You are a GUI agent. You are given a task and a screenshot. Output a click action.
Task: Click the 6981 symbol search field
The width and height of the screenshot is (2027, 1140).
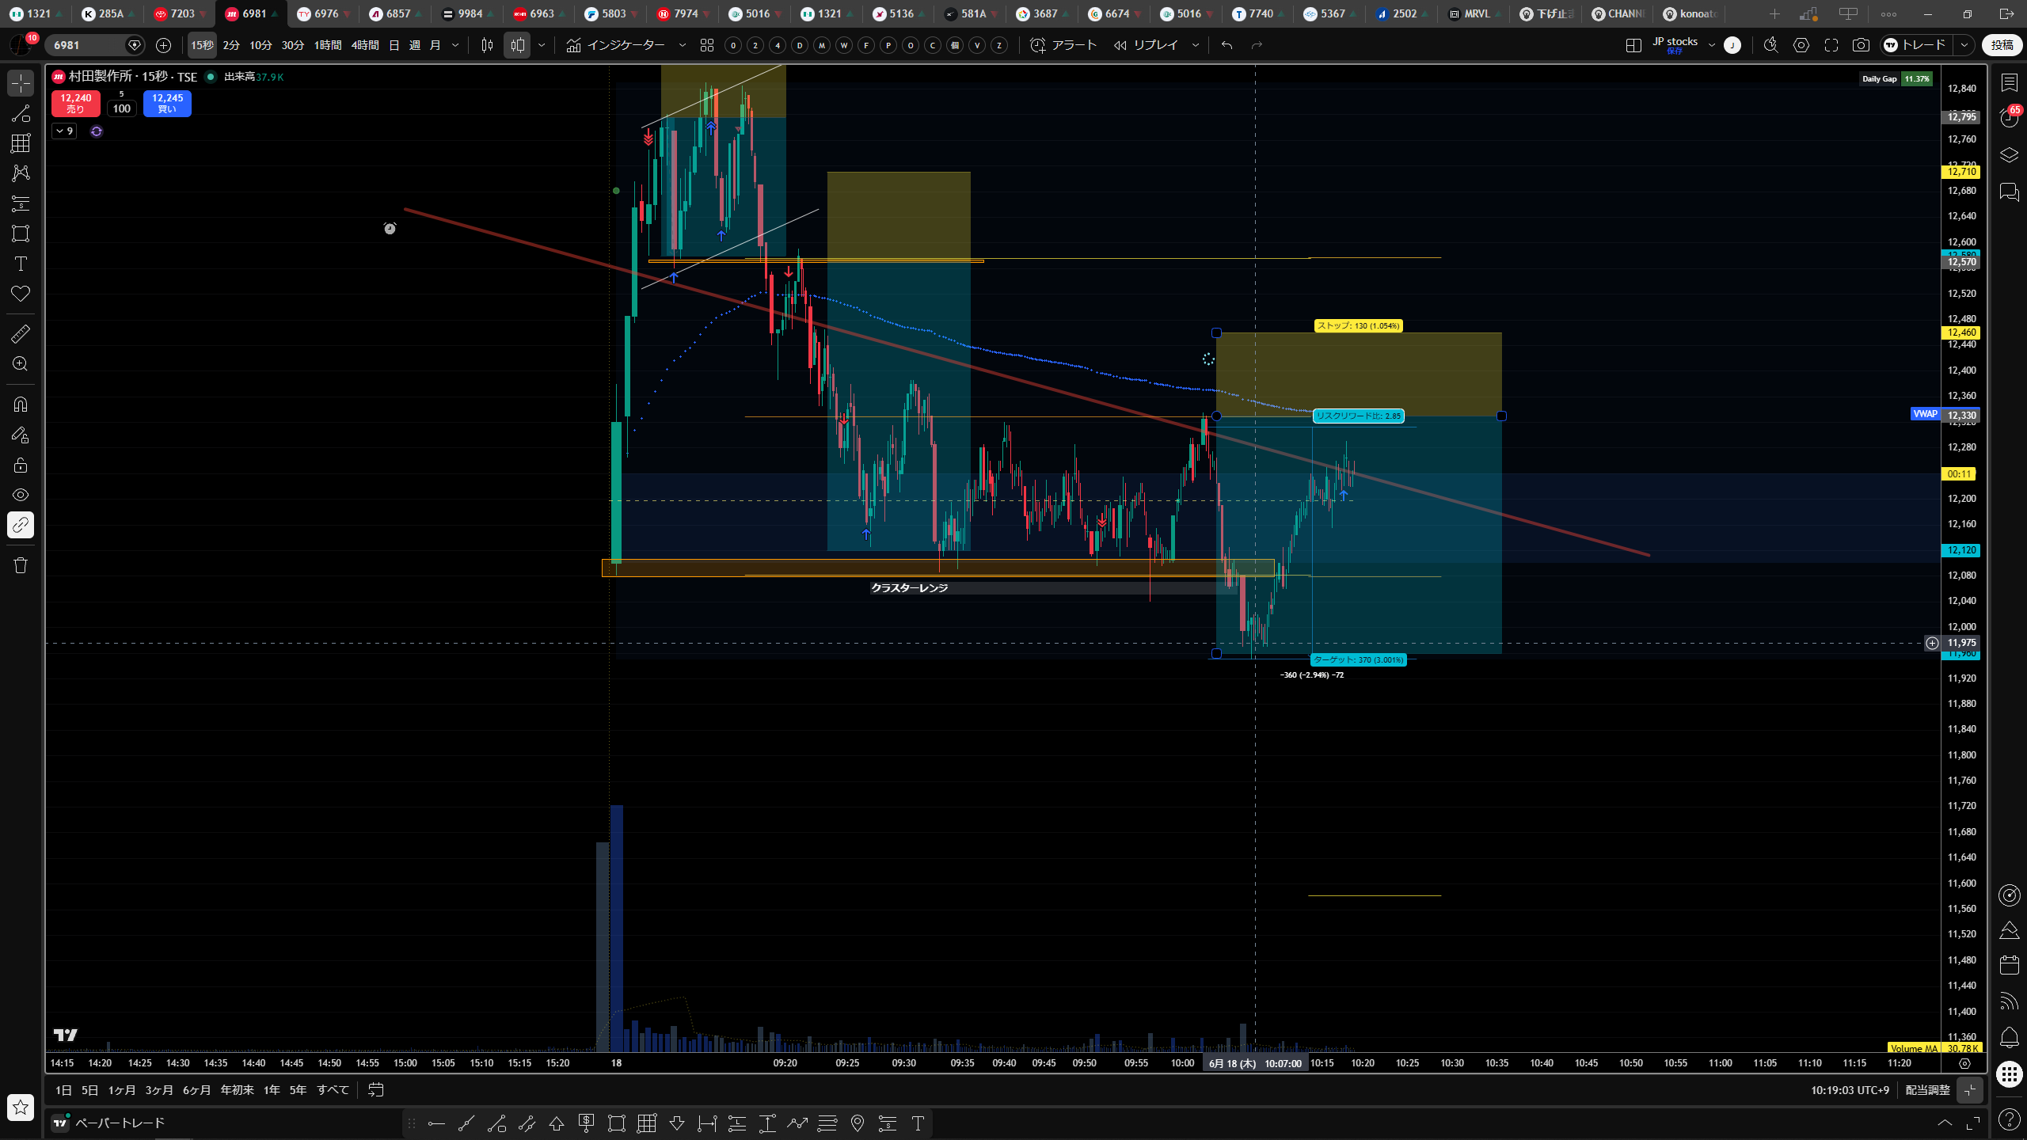pos(87,45)
